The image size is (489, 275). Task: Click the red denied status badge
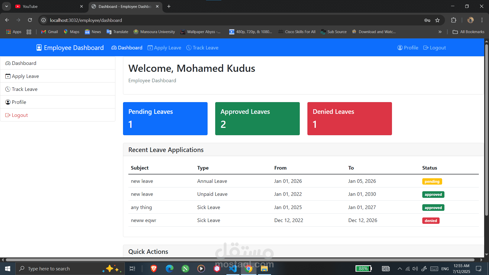click(431, 221)
